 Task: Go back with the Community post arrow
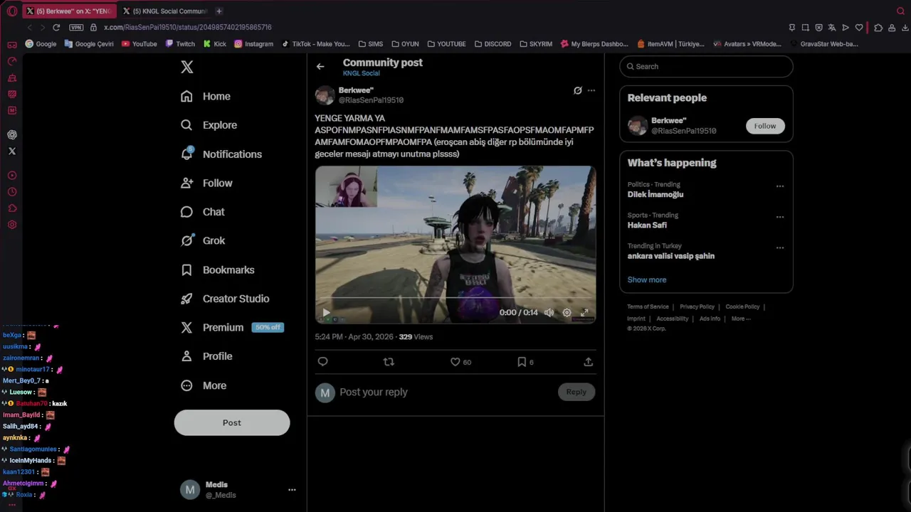point(320,66)
